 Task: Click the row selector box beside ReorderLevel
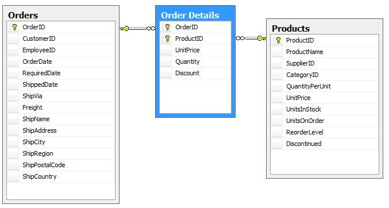click(276, 132)
